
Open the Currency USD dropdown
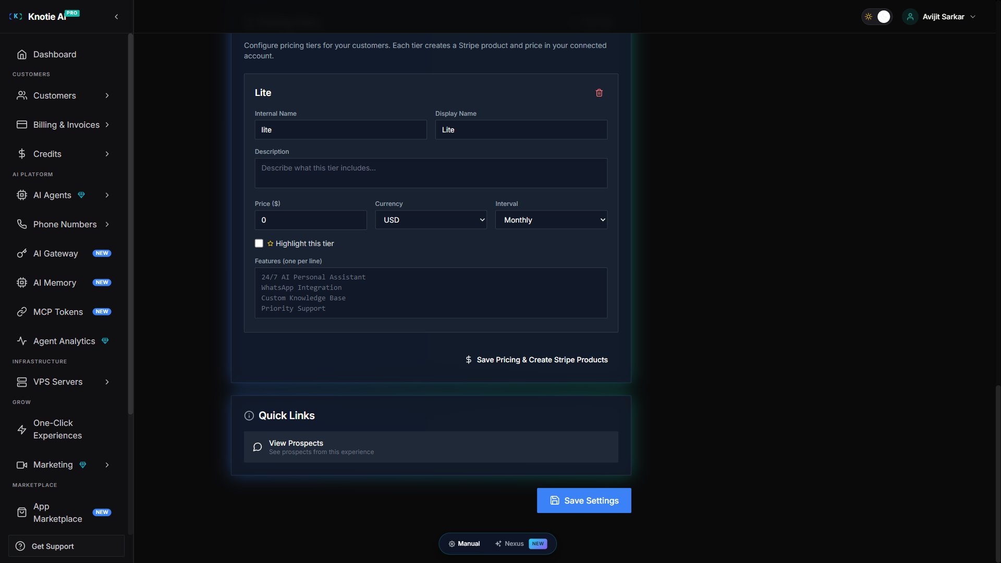[x=431, y=220]
